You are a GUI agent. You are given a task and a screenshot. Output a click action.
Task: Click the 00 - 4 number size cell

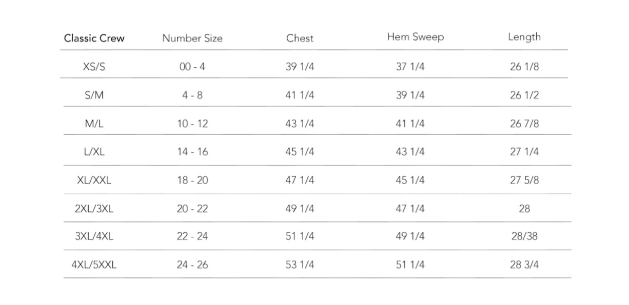tap(192, 67)
